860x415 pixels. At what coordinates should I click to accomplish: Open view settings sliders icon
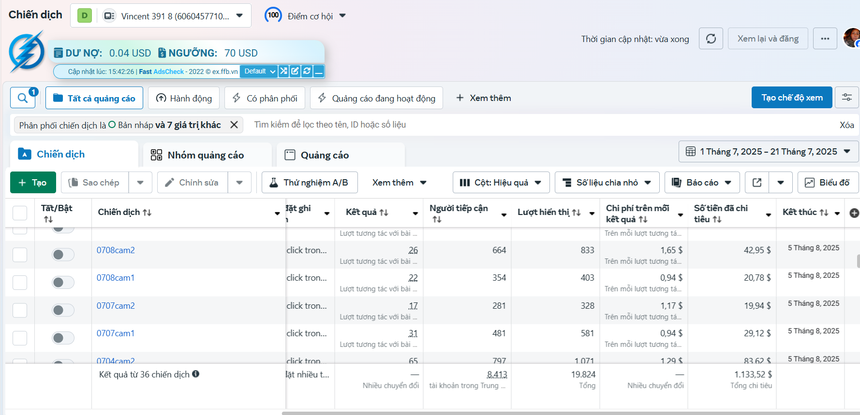tap(847, 98)
